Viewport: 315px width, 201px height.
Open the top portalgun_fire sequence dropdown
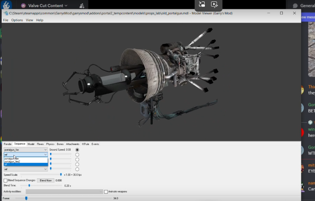point(26,150)
